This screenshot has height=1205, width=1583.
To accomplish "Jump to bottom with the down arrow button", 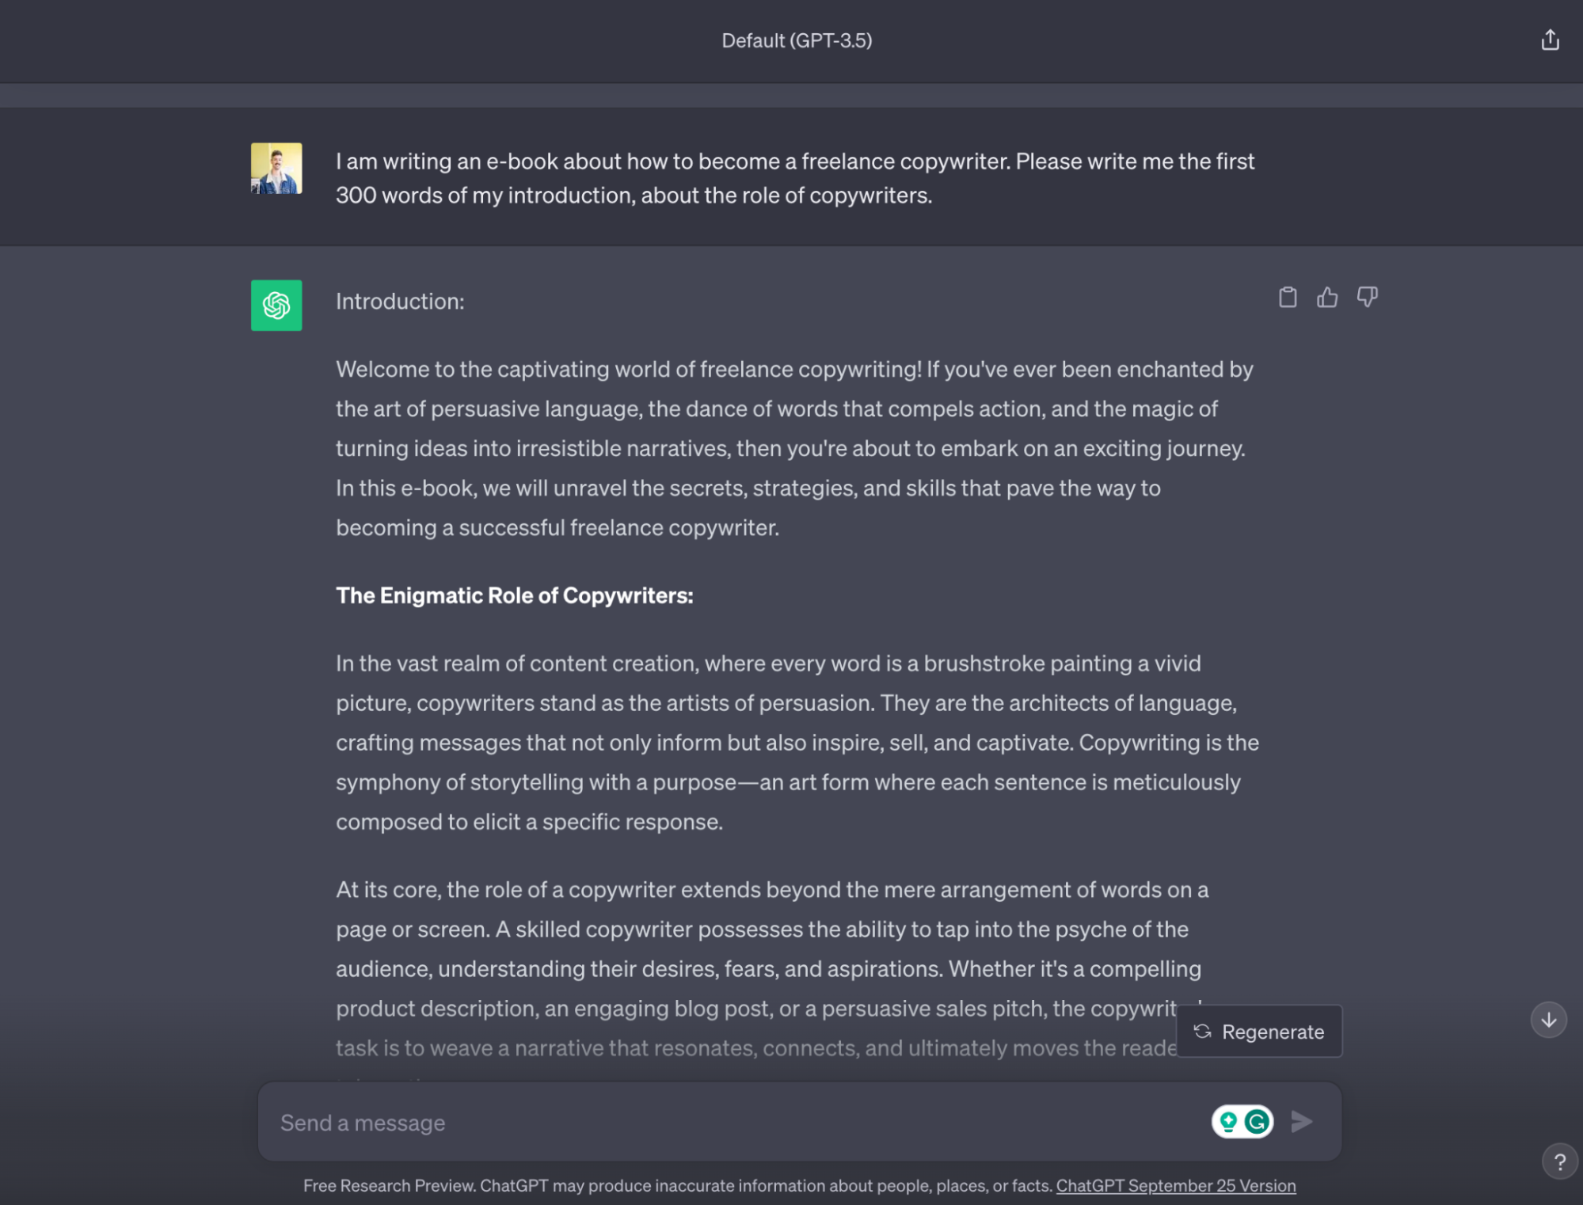I will pyautogui.click(x=1549, y=1020).
